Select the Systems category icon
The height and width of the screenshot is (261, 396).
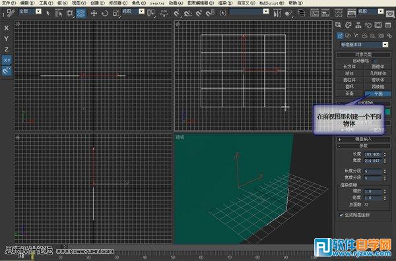coord(389,36)
